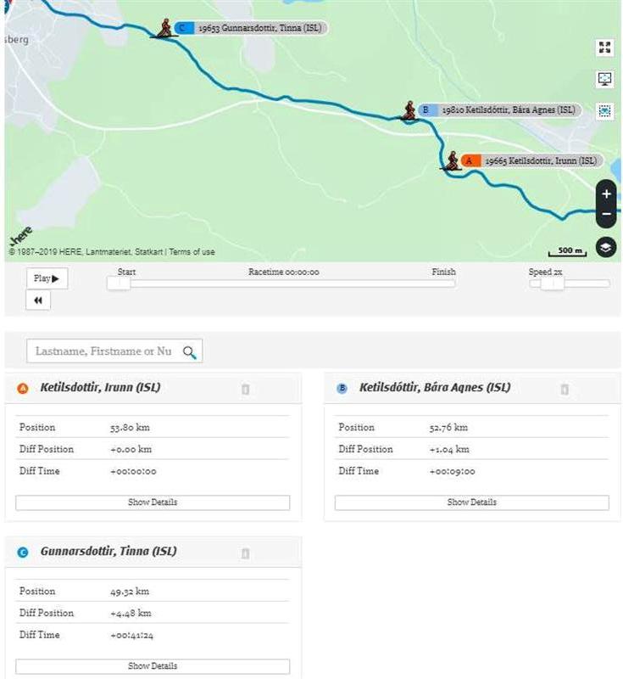Expand Show Details for Bára Agnes
Image resolution: width=623 pixels, height=679 pixels.
point(471,502)
